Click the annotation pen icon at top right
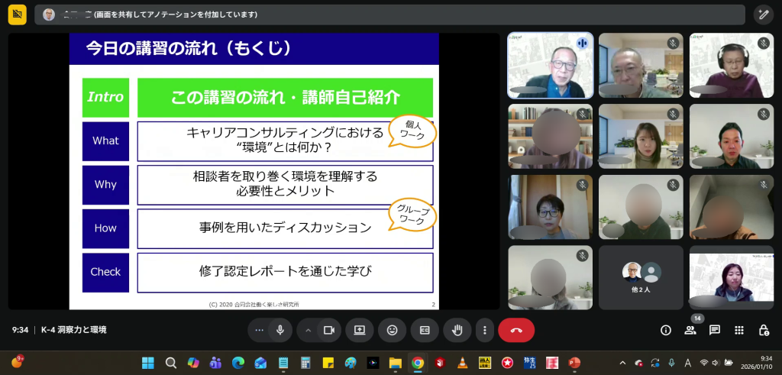 (763, 15)
